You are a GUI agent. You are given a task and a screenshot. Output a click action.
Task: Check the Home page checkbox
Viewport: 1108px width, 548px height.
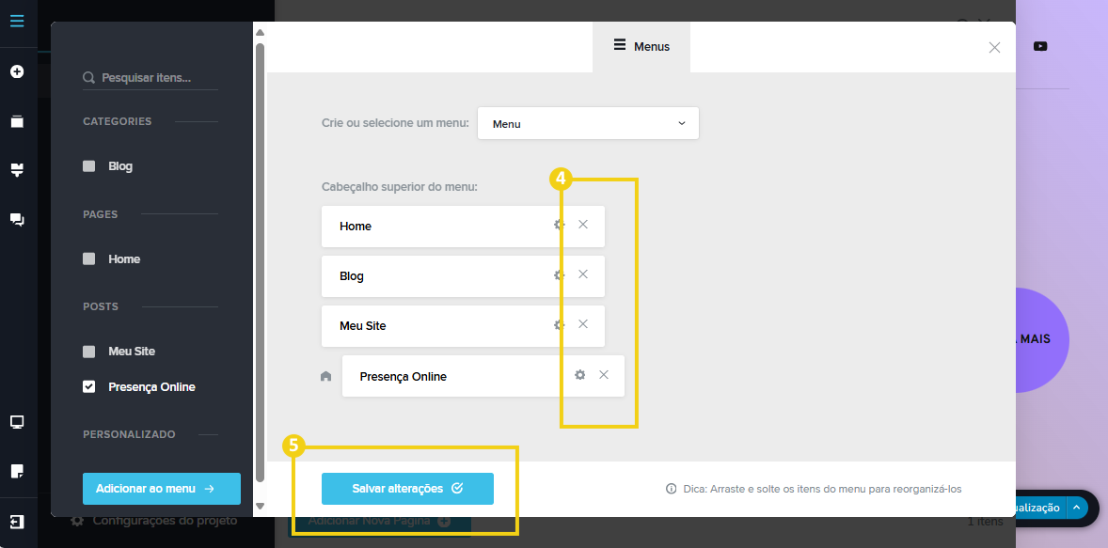(89, 259)
